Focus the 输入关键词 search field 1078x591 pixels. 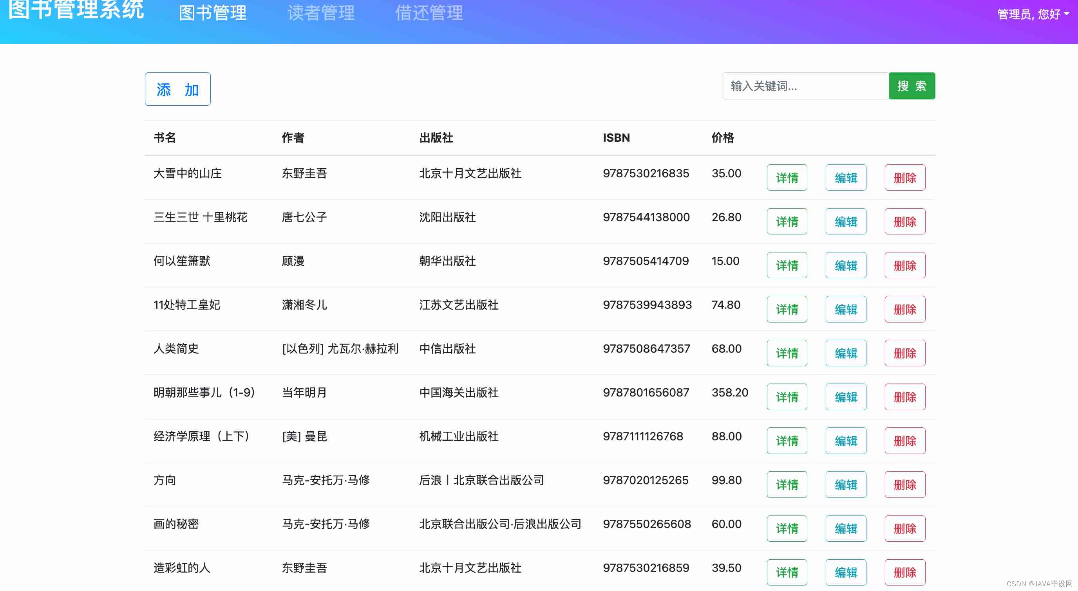pyautogui.click(x=805, y=86)
